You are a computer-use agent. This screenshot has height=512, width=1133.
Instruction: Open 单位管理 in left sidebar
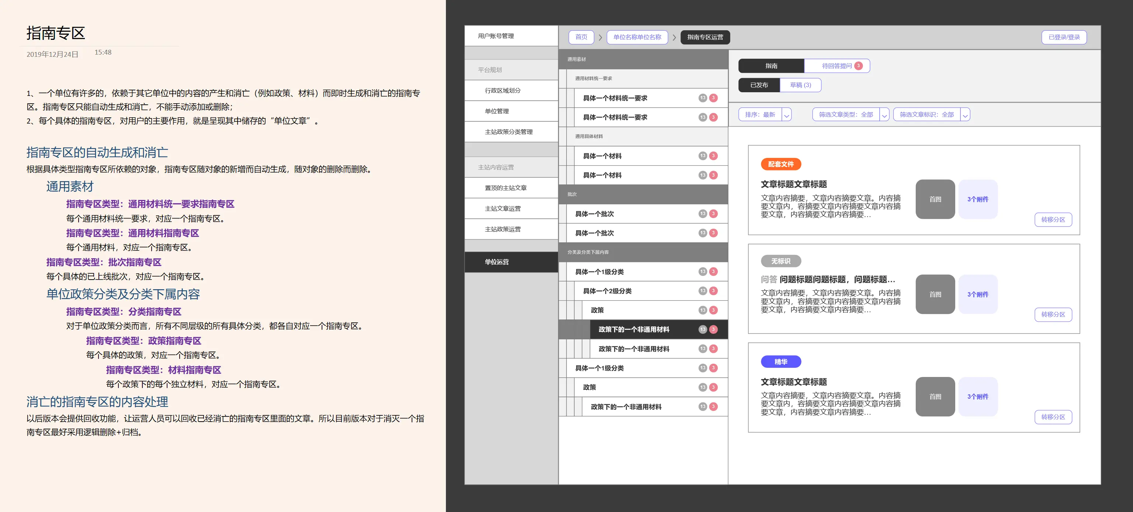(x=496, y=111)
